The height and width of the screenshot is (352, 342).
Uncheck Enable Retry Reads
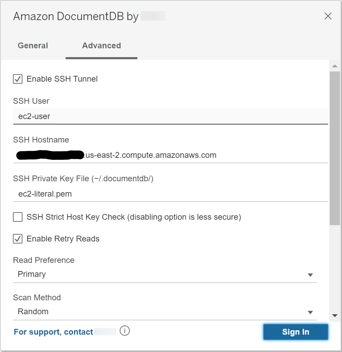(18, 239)
